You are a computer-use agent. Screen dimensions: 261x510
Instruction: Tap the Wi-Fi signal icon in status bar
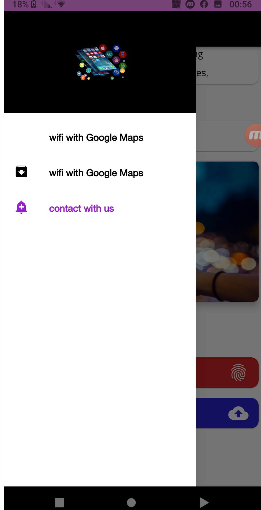61,4
